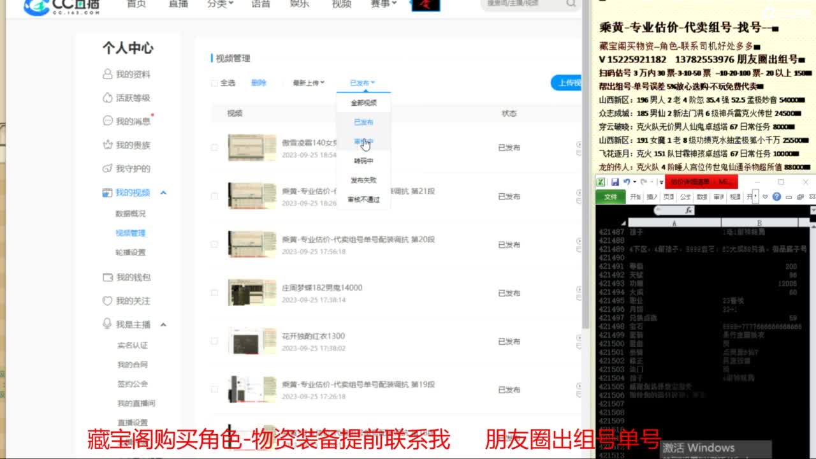
Task: Click the 庄周梦蝶182男鬼14000 video thumbnail
Action: 252,293
